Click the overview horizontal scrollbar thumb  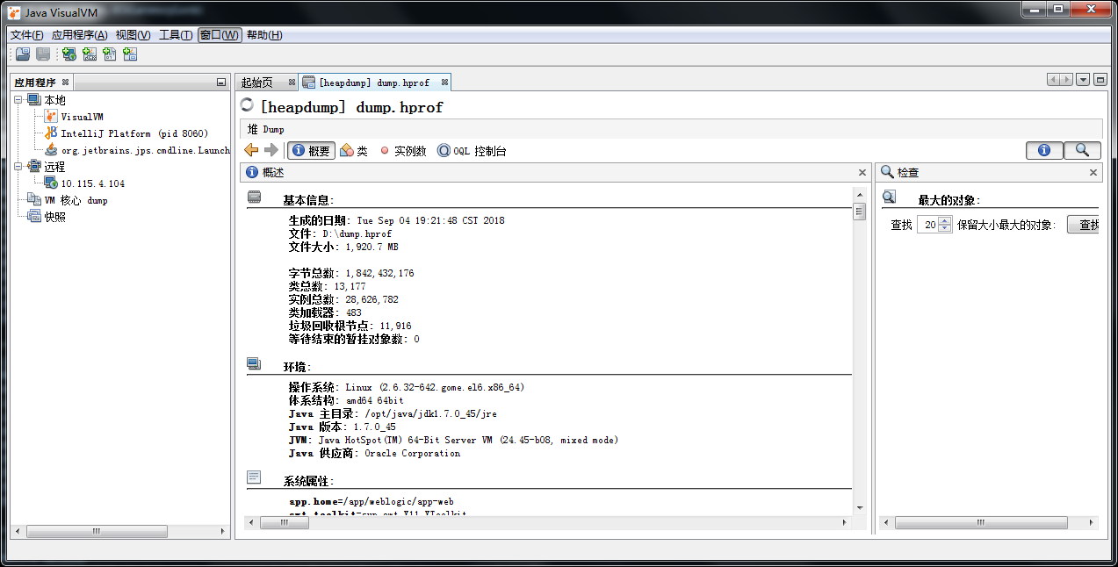click(x=283, y=522)
